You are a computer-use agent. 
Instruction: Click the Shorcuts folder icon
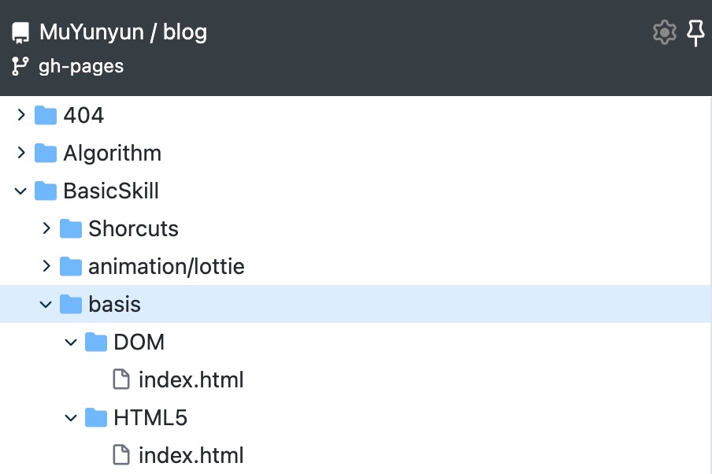pos(71,229)
